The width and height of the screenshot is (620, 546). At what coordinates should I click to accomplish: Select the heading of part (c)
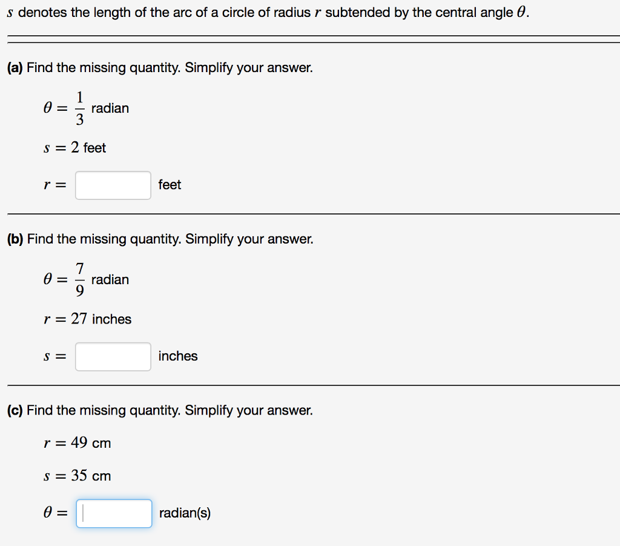tap(159, 410)
